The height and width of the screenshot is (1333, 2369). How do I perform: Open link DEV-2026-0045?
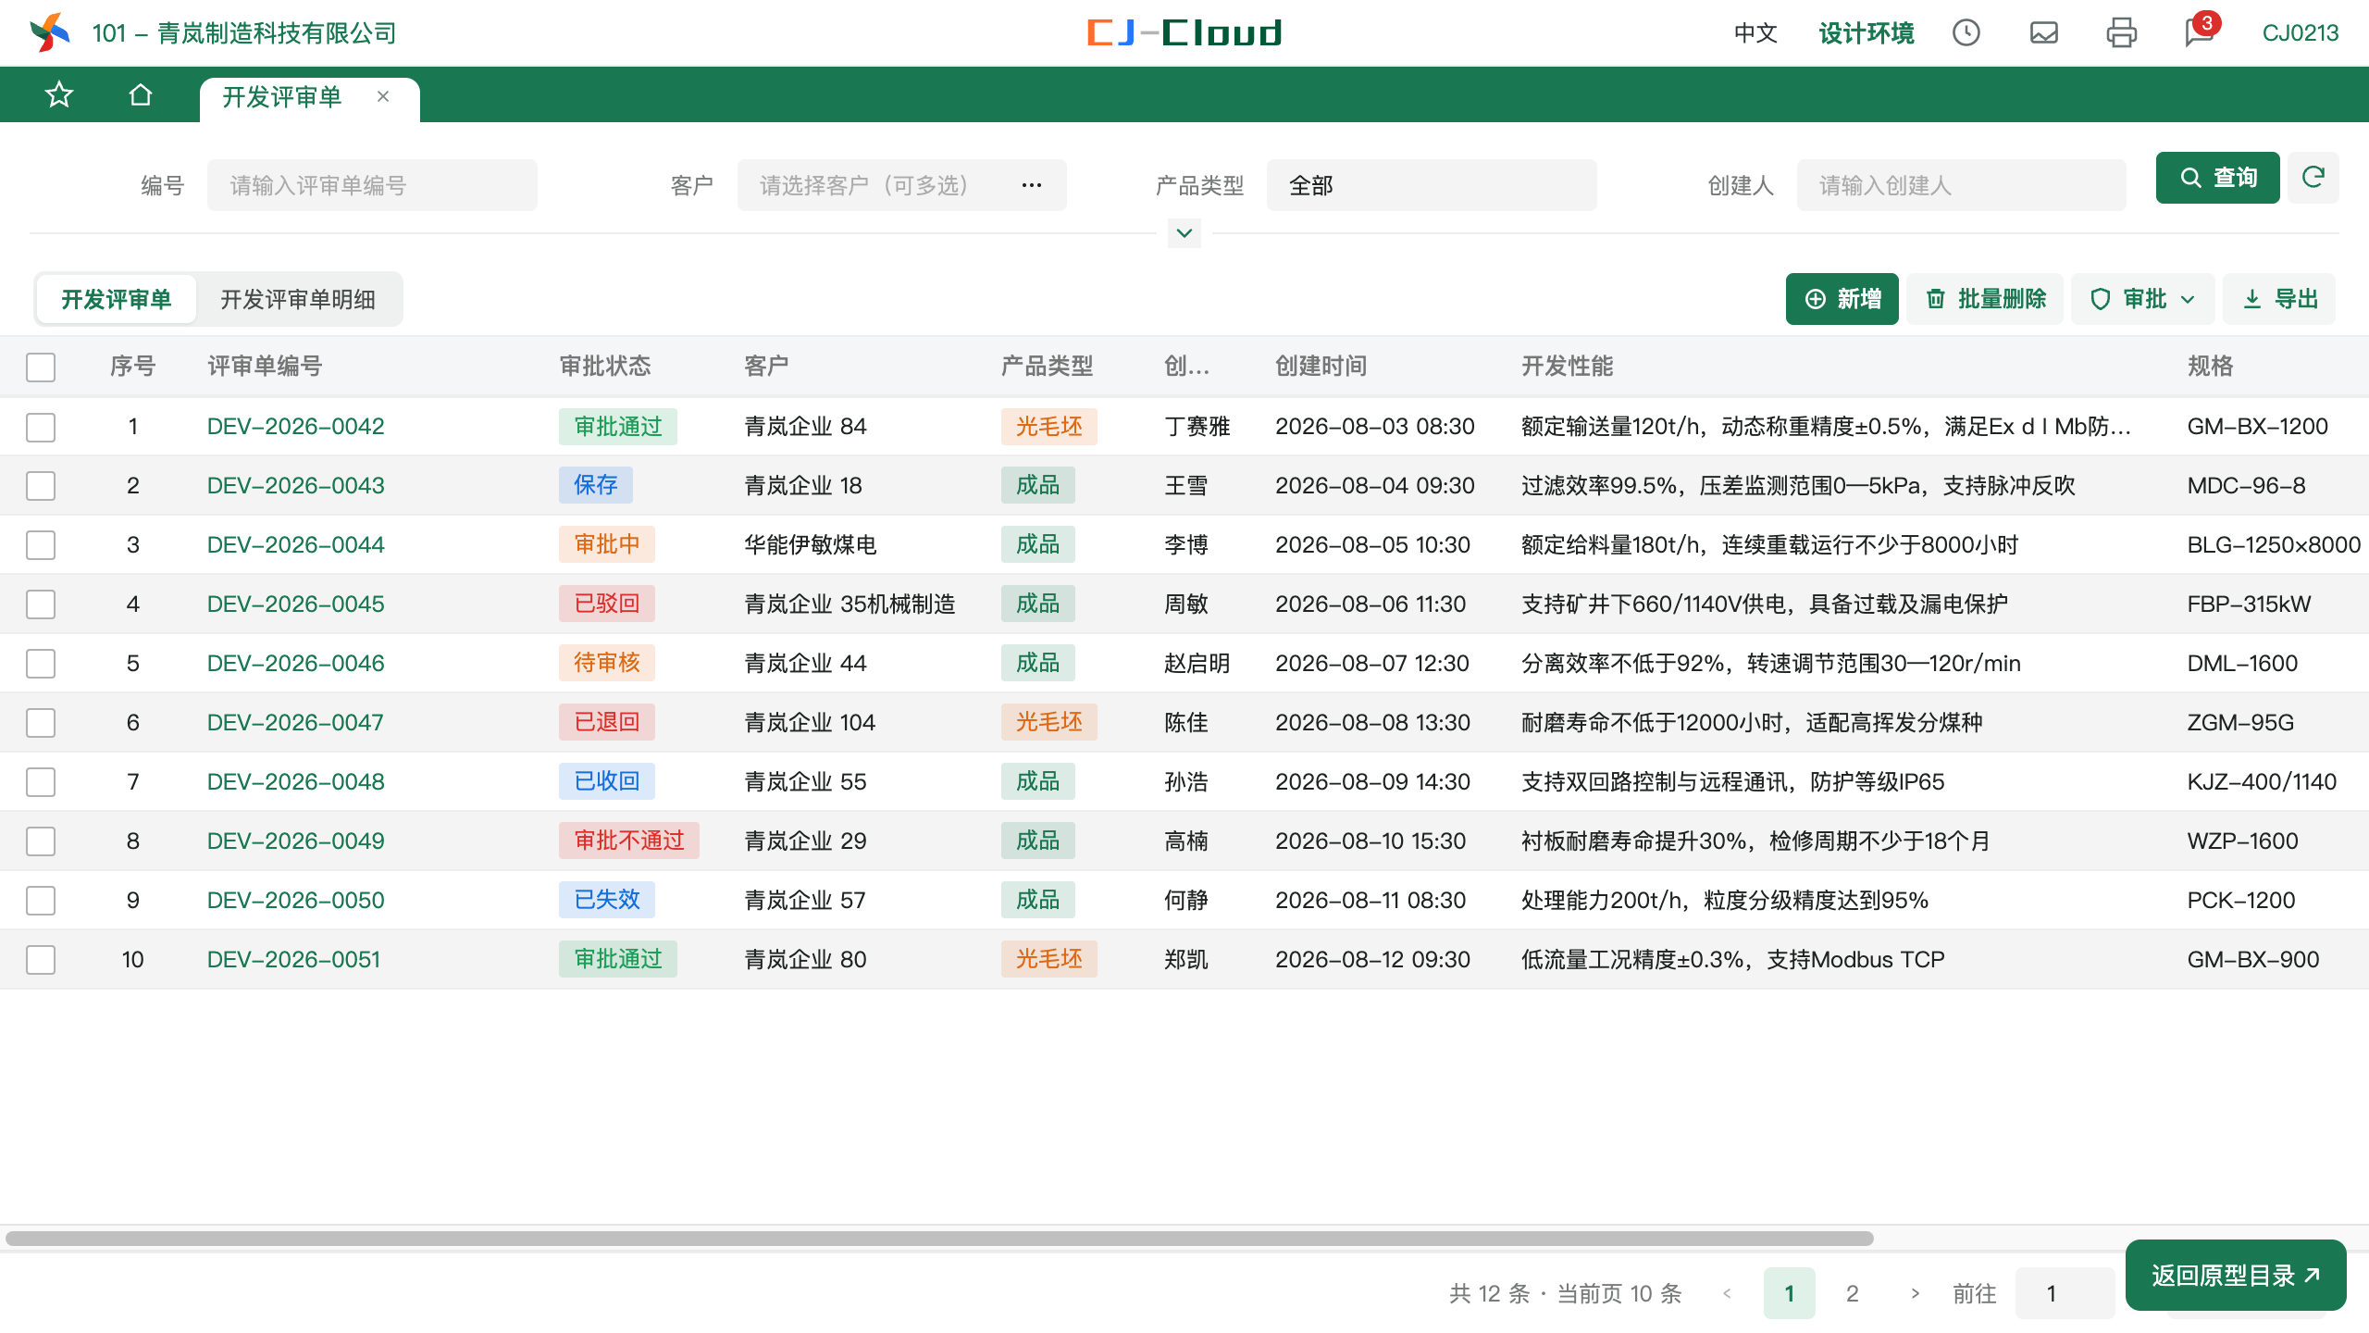[x=296, y=604]
